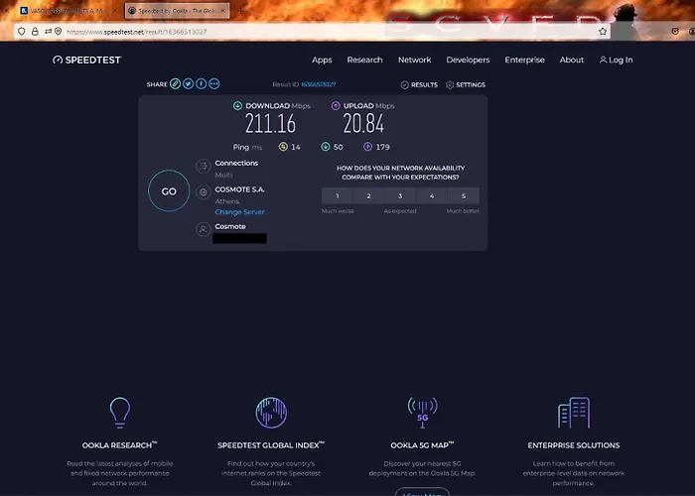Image resolution: width=695 pixels, height=496 pixels.
Task: Click ENTERPRISE SOLUTIONS heading
Action: (x=574, y=445)
